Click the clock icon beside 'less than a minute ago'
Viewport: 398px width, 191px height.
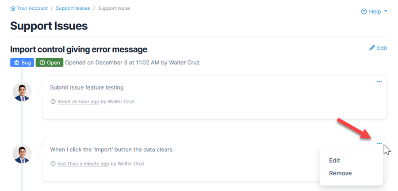53,164
